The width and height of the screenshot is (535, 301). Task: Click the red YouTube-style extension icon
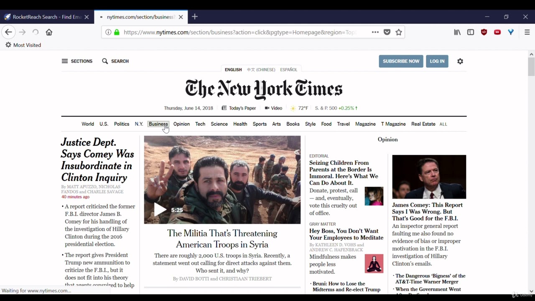pyautogui.click(x=497, y=32)
